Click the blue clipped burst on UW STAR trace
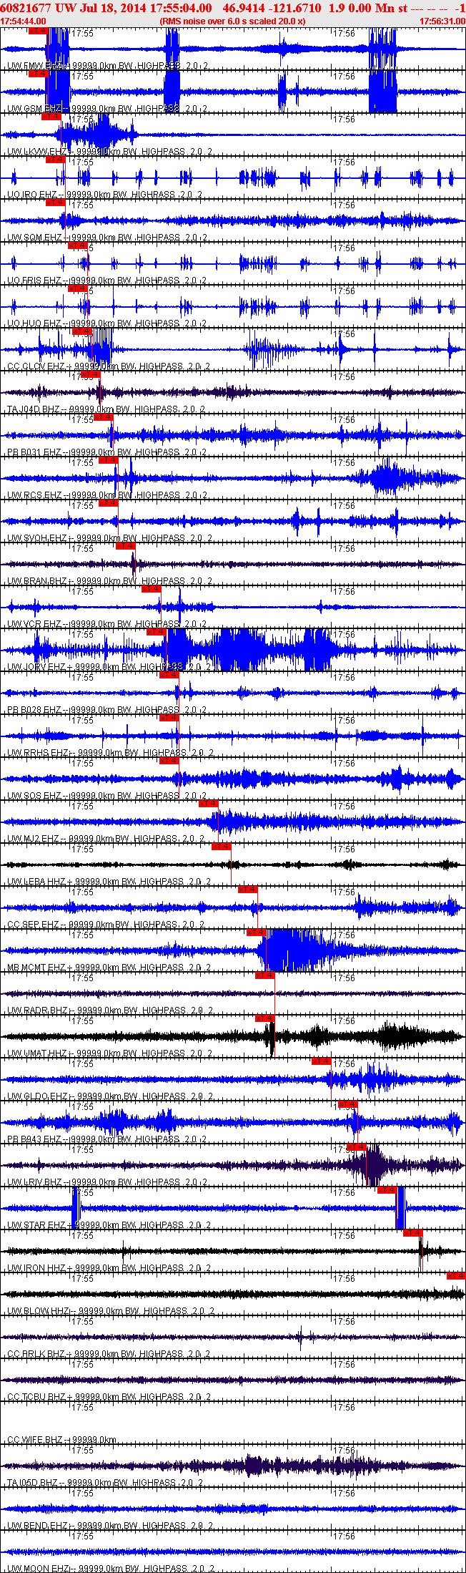Image resolution: width=466 pixels, height=1573 pixels. point(400,1208)
